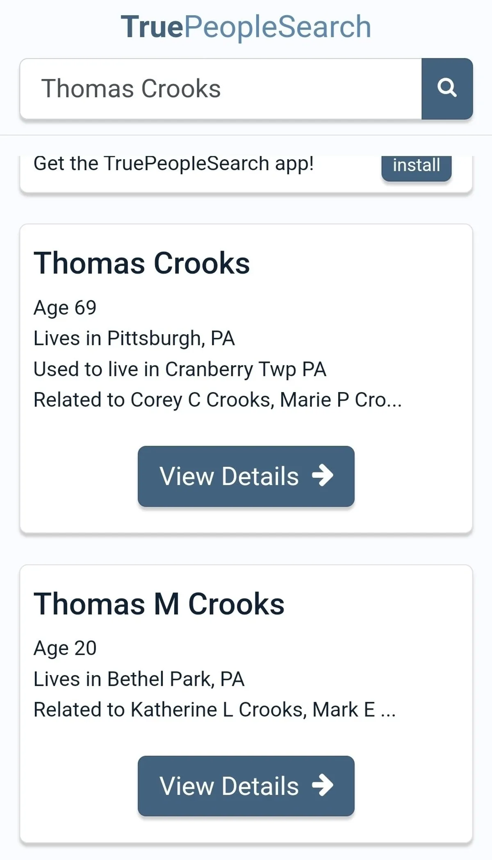The width and height of the screenshot is (492, 860).
Task: Click "Lives in Pittsburgh, PA" text
Action: pos(134,339)
